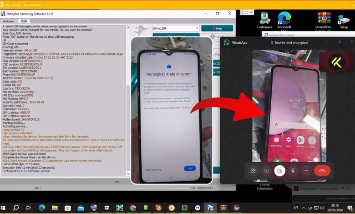This screenshot has width=355, height=214.
Task: Open Microsoft Edge desktop shortcut
Action: pos(284,20)
